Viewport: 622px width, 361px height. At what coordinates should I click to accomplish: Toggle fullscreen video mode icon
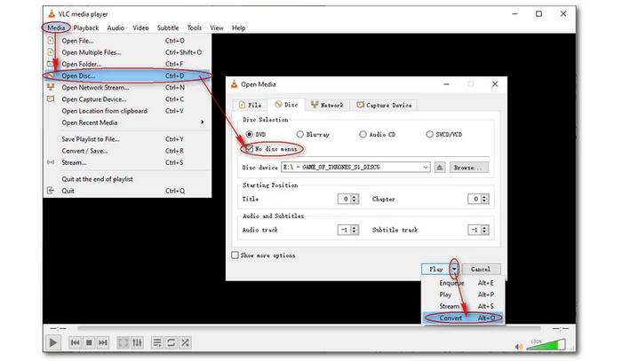tap(123, 342)
